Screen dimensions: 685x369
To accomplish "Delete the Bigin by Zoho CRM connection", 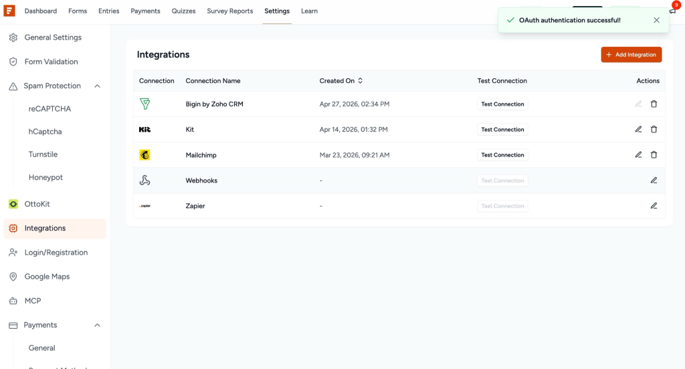I will pyautogui.click(x=654, y=104).
